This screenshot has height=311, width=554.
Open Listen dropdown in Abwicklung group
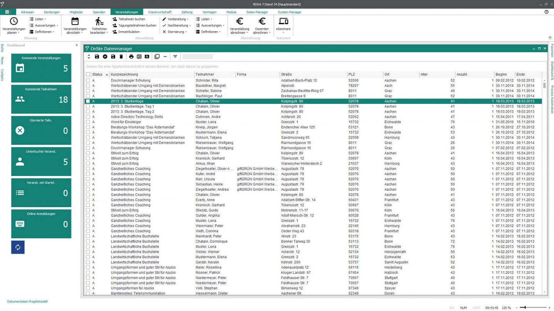pos(204,19)
